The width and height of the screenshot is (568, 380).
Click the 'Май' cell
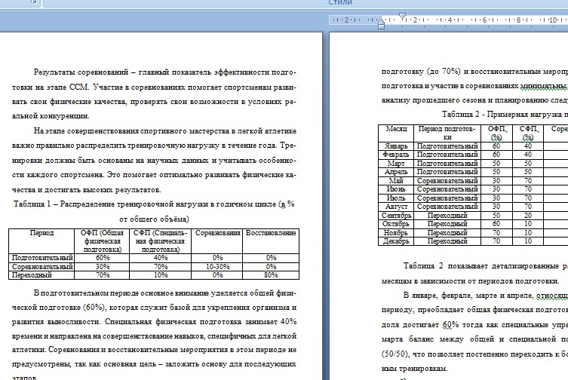(396, 180)
